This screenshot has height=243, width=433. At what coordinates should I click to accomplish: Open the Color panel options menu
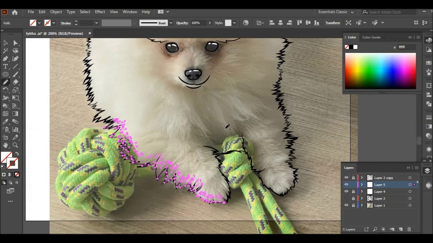click(x=418, y=37)
